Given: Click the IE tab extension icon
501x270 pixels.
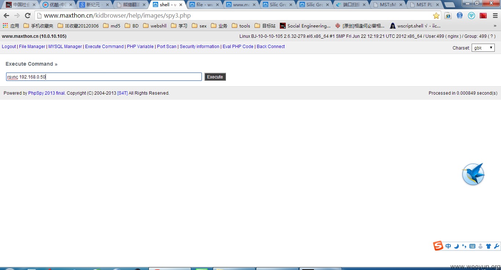Looking at the screenshot, I should 448,15.
